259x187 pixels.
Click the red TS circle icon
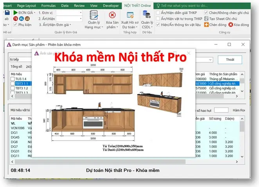[16, 19]
